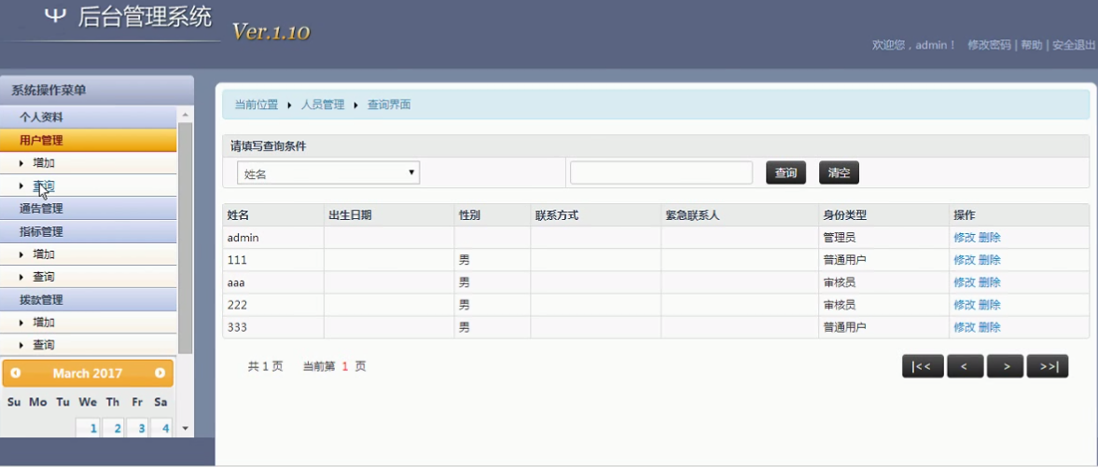The image size is (1098, 467).
Task: Open 通告管理 menu section
Action: click(89, 208)
